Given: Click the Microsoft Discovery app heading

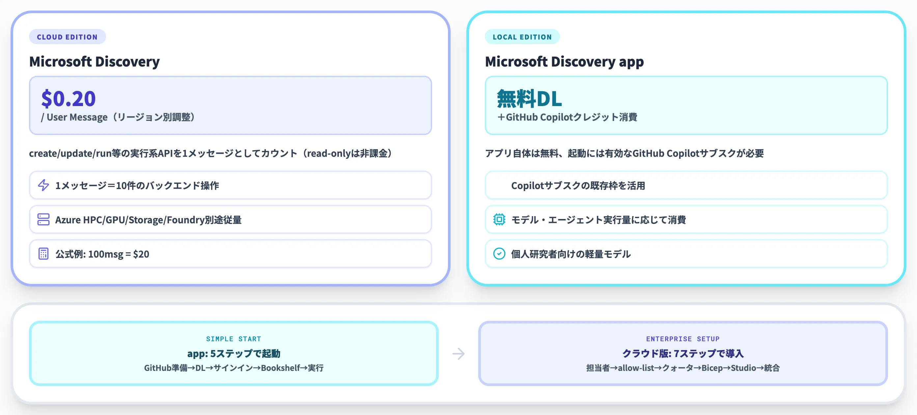Looking at the screenshot, I should [x=564, y=61].
